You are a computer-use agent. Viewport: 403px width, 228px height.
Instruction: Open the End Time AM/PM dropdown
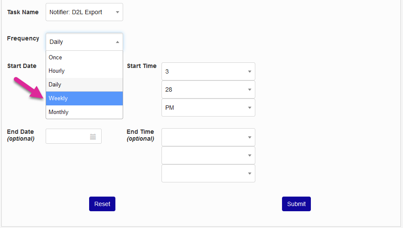point(208,173)
